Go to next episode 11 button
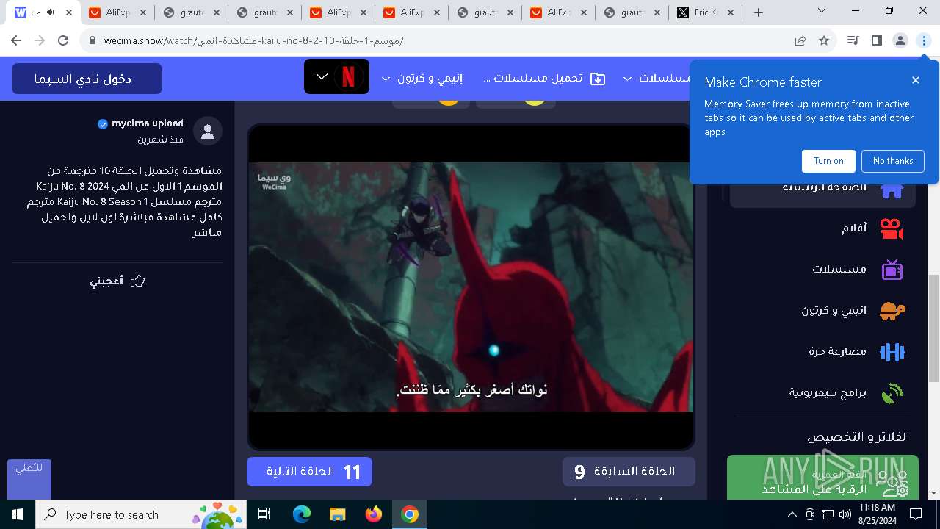This screenshot has width=940, height=529. (x=309, y=472)
